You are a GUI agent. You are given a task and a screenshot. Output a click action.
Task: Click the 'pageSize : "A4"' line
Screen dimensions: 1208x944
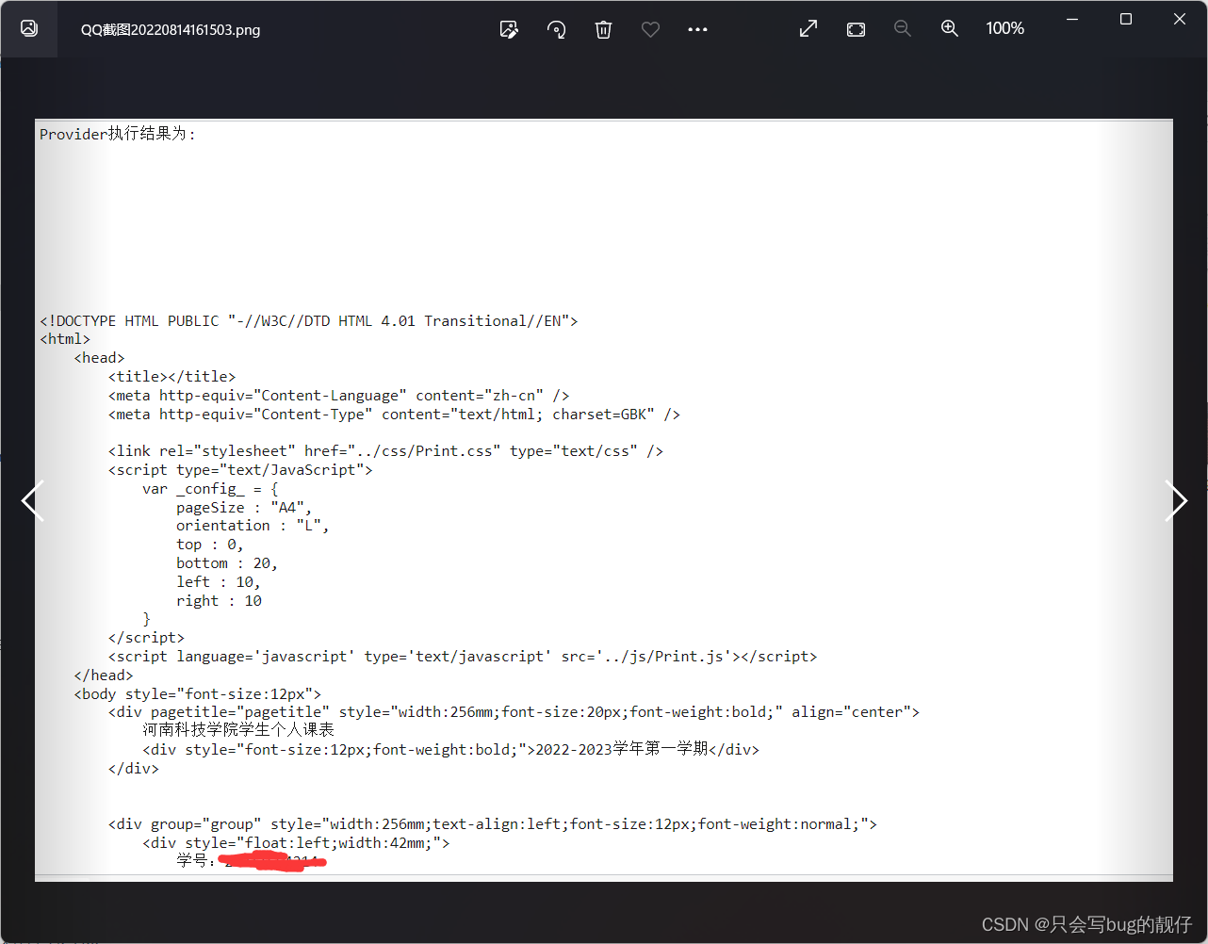click(244, 507)
